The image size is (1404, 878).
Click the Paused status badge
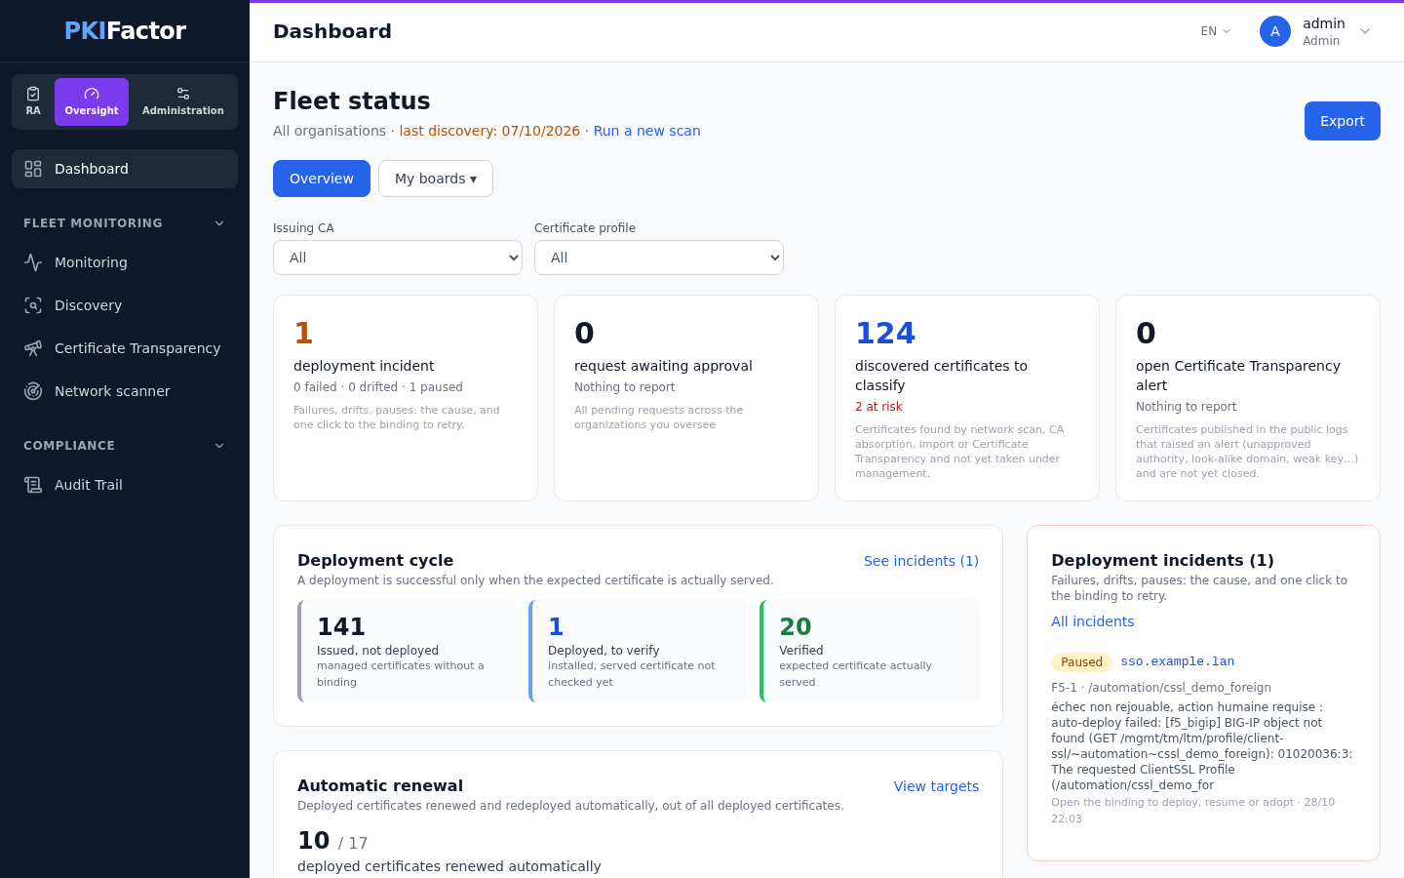pyautogui.click(x=1081, y=662)
